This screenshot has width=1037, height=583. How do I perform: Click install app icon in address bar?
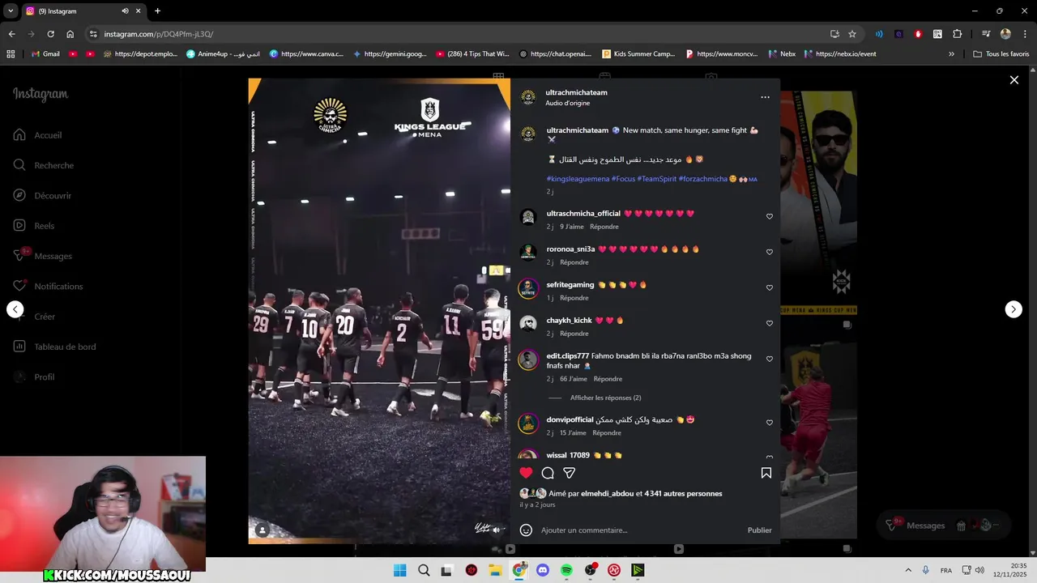(x=834, y=34)
